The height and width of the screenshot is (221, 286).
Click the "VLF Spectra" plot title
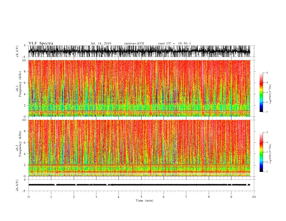[41, 43]
